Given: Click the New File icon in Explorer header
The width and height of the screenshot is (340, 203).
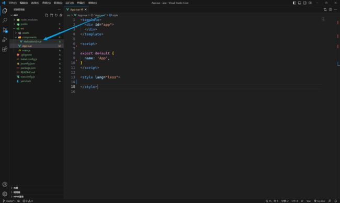Looking at the screenshot, I should [47, 15].
